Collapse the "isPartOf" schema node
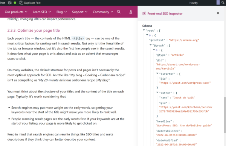 (x=157, y=74)
